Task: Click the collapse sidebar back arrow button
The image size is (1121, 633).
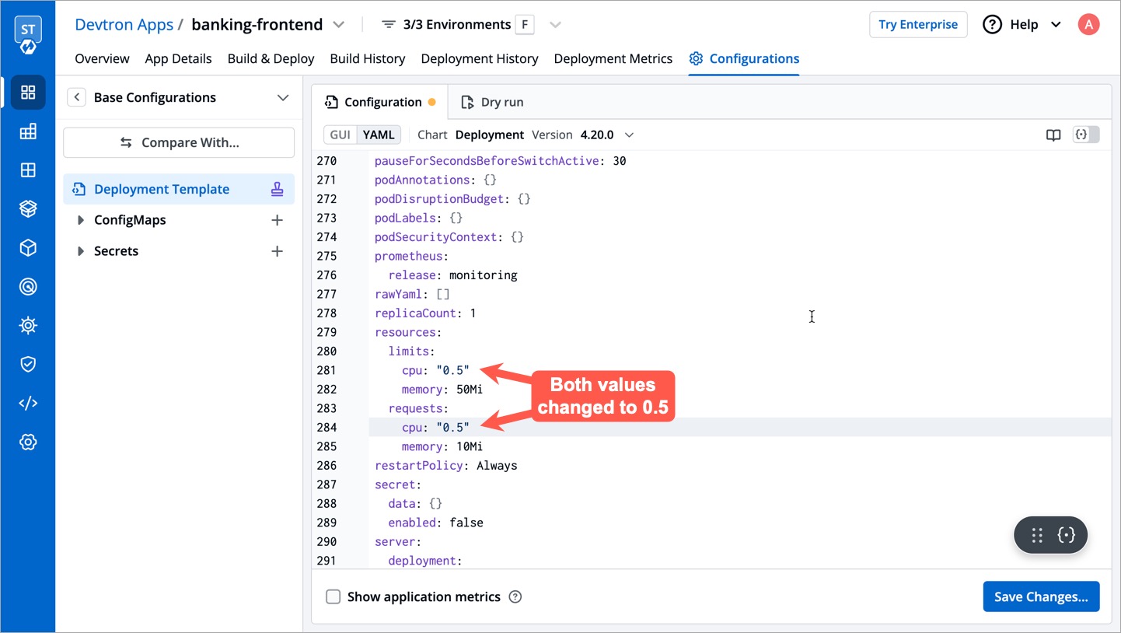Action: [x=76, y=97]
